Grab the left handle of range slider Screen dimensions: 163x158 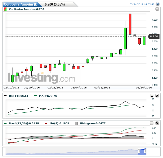pyautogui.click(x=139, y=151)
